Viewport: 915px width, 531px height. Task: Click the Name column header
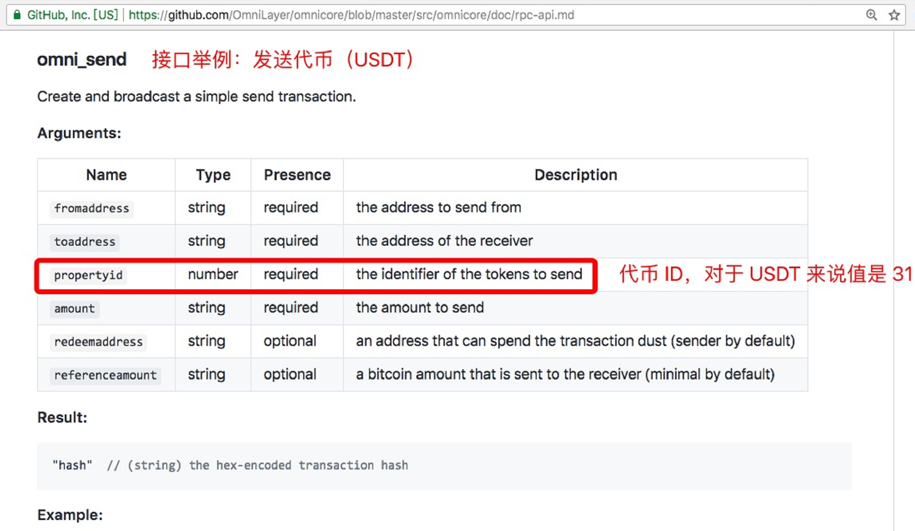click(106, 174)
